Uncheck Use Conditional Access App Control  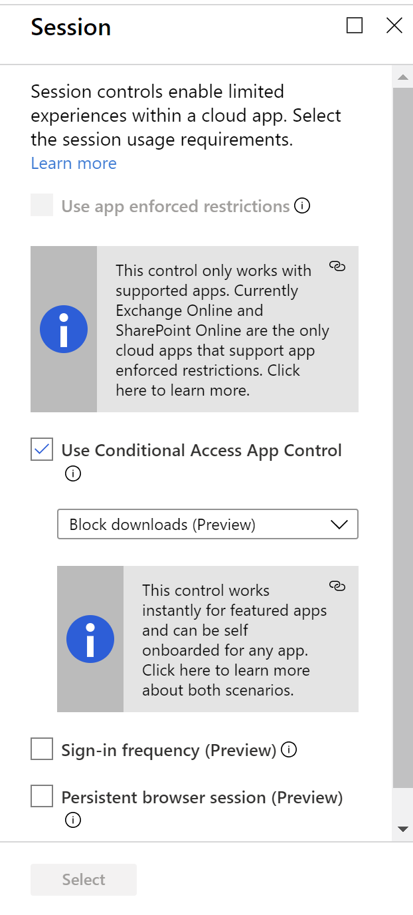[42, 450]
